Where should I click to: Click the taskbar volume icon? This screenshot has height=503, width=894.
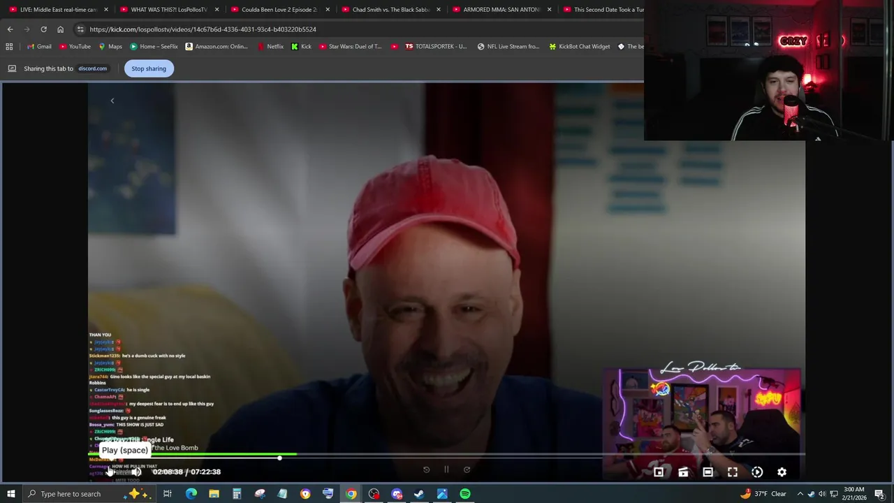(822, 494)
